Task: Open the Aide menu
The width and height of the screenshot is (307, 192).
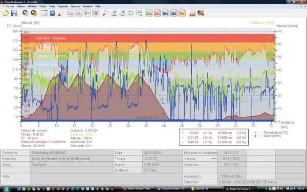Action: 98,6
